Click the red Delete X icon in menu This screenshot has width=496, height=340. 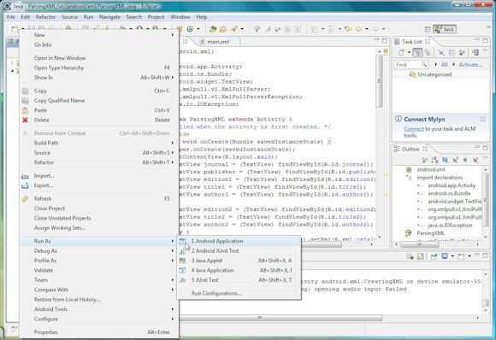tap(26, 120)
